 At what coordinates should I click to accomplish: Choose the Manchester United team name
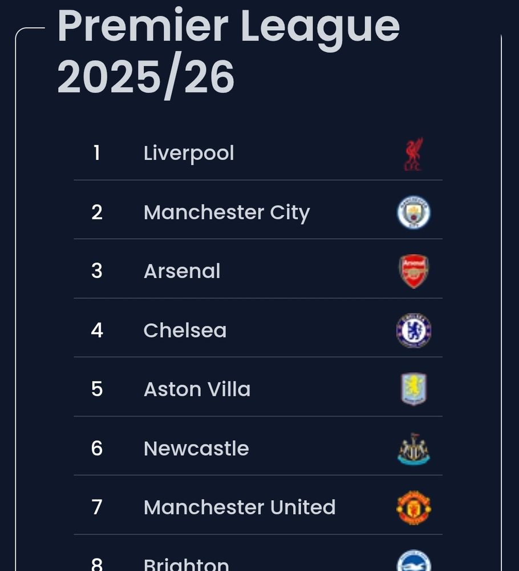tap(240, 508)
